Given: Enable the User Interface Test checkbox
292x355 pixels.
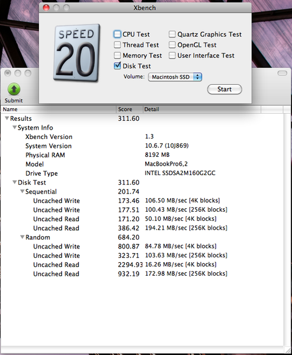Looking at the screenshot, I should point(172,56).
